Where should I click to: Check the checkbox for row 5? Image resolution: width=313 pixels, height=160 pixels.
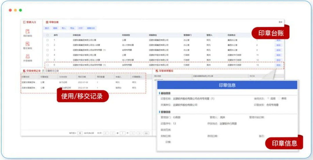(48, 60)
